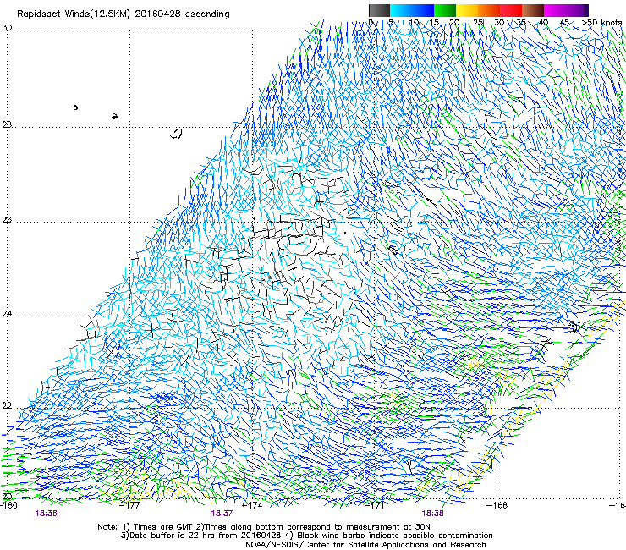This screenshot has width=626, height=550.
Task: Click the '15' legend tick label
Action: click(434, 22)
